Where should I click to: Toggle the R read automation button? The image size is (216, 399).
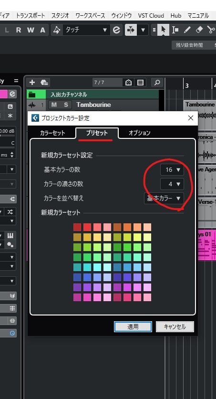point(19,30)
